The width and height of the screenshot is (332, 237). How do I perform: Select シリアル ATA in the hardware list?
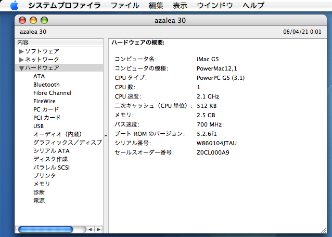point(52,151)
